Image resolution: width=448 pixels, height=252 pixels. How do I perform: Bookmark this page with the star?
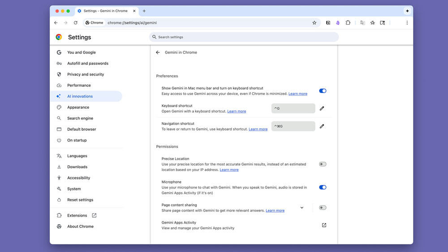(x=314, y=23)
